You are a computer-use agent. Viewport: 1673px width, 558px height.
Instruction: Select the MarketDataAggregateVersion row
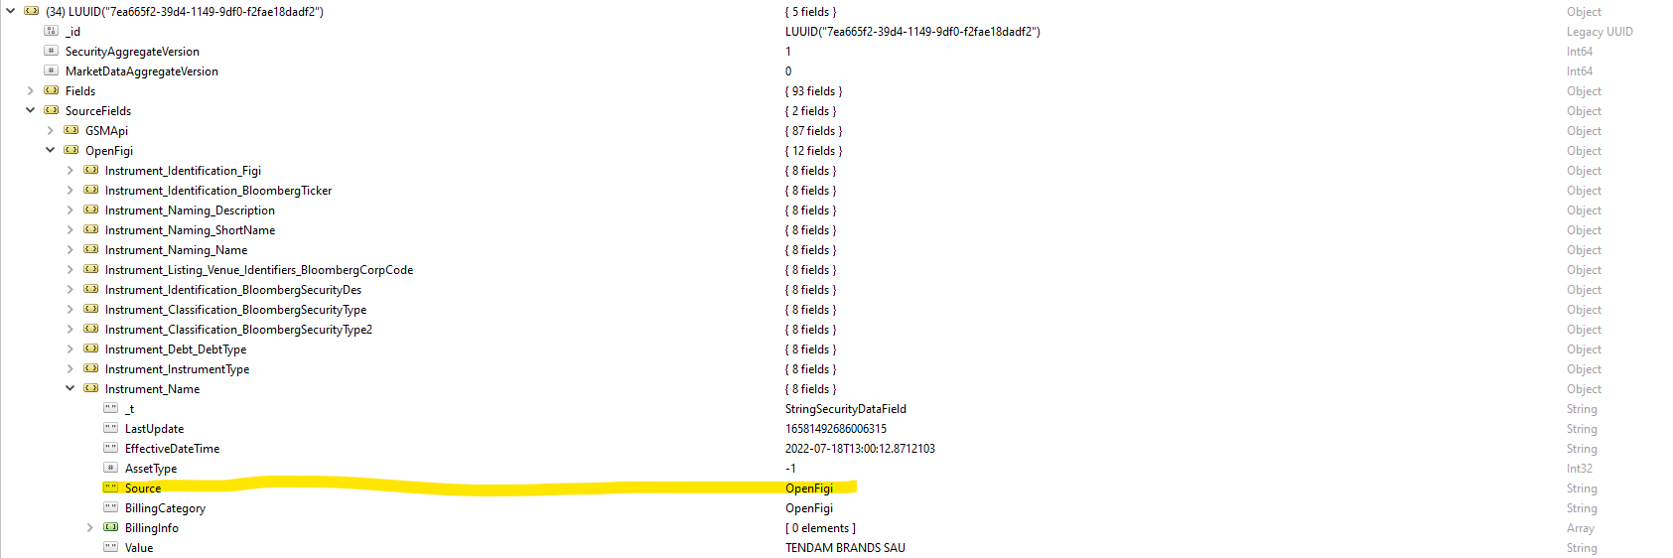pos(141,71)
